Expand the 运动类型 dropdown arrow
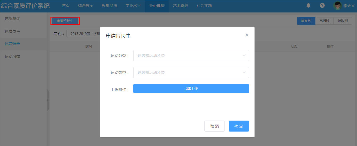The image size is (357, 146). click(x=244, y=73)
